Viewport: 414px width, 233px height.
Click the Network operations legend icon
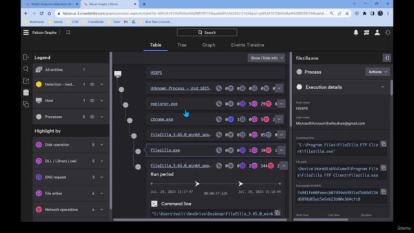point(39,210)
